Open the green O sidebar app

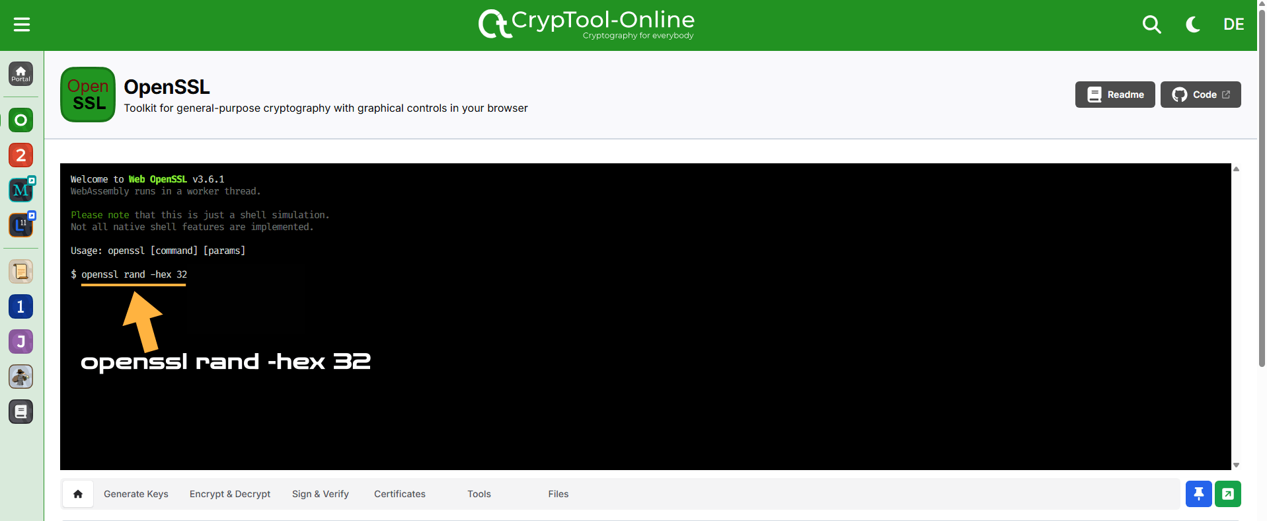(21, 120)
